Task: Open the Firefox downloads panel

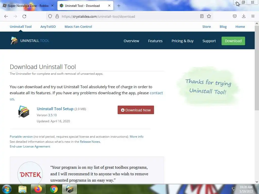Action: pyautogui.click(x=244, y=16)
